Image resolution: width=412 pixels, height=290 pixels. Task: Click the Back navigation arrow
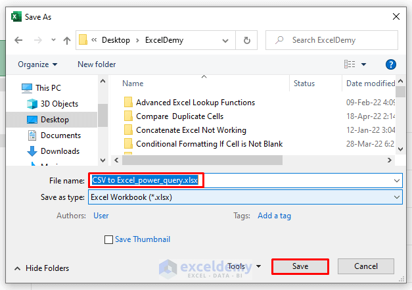pos(18,40)
